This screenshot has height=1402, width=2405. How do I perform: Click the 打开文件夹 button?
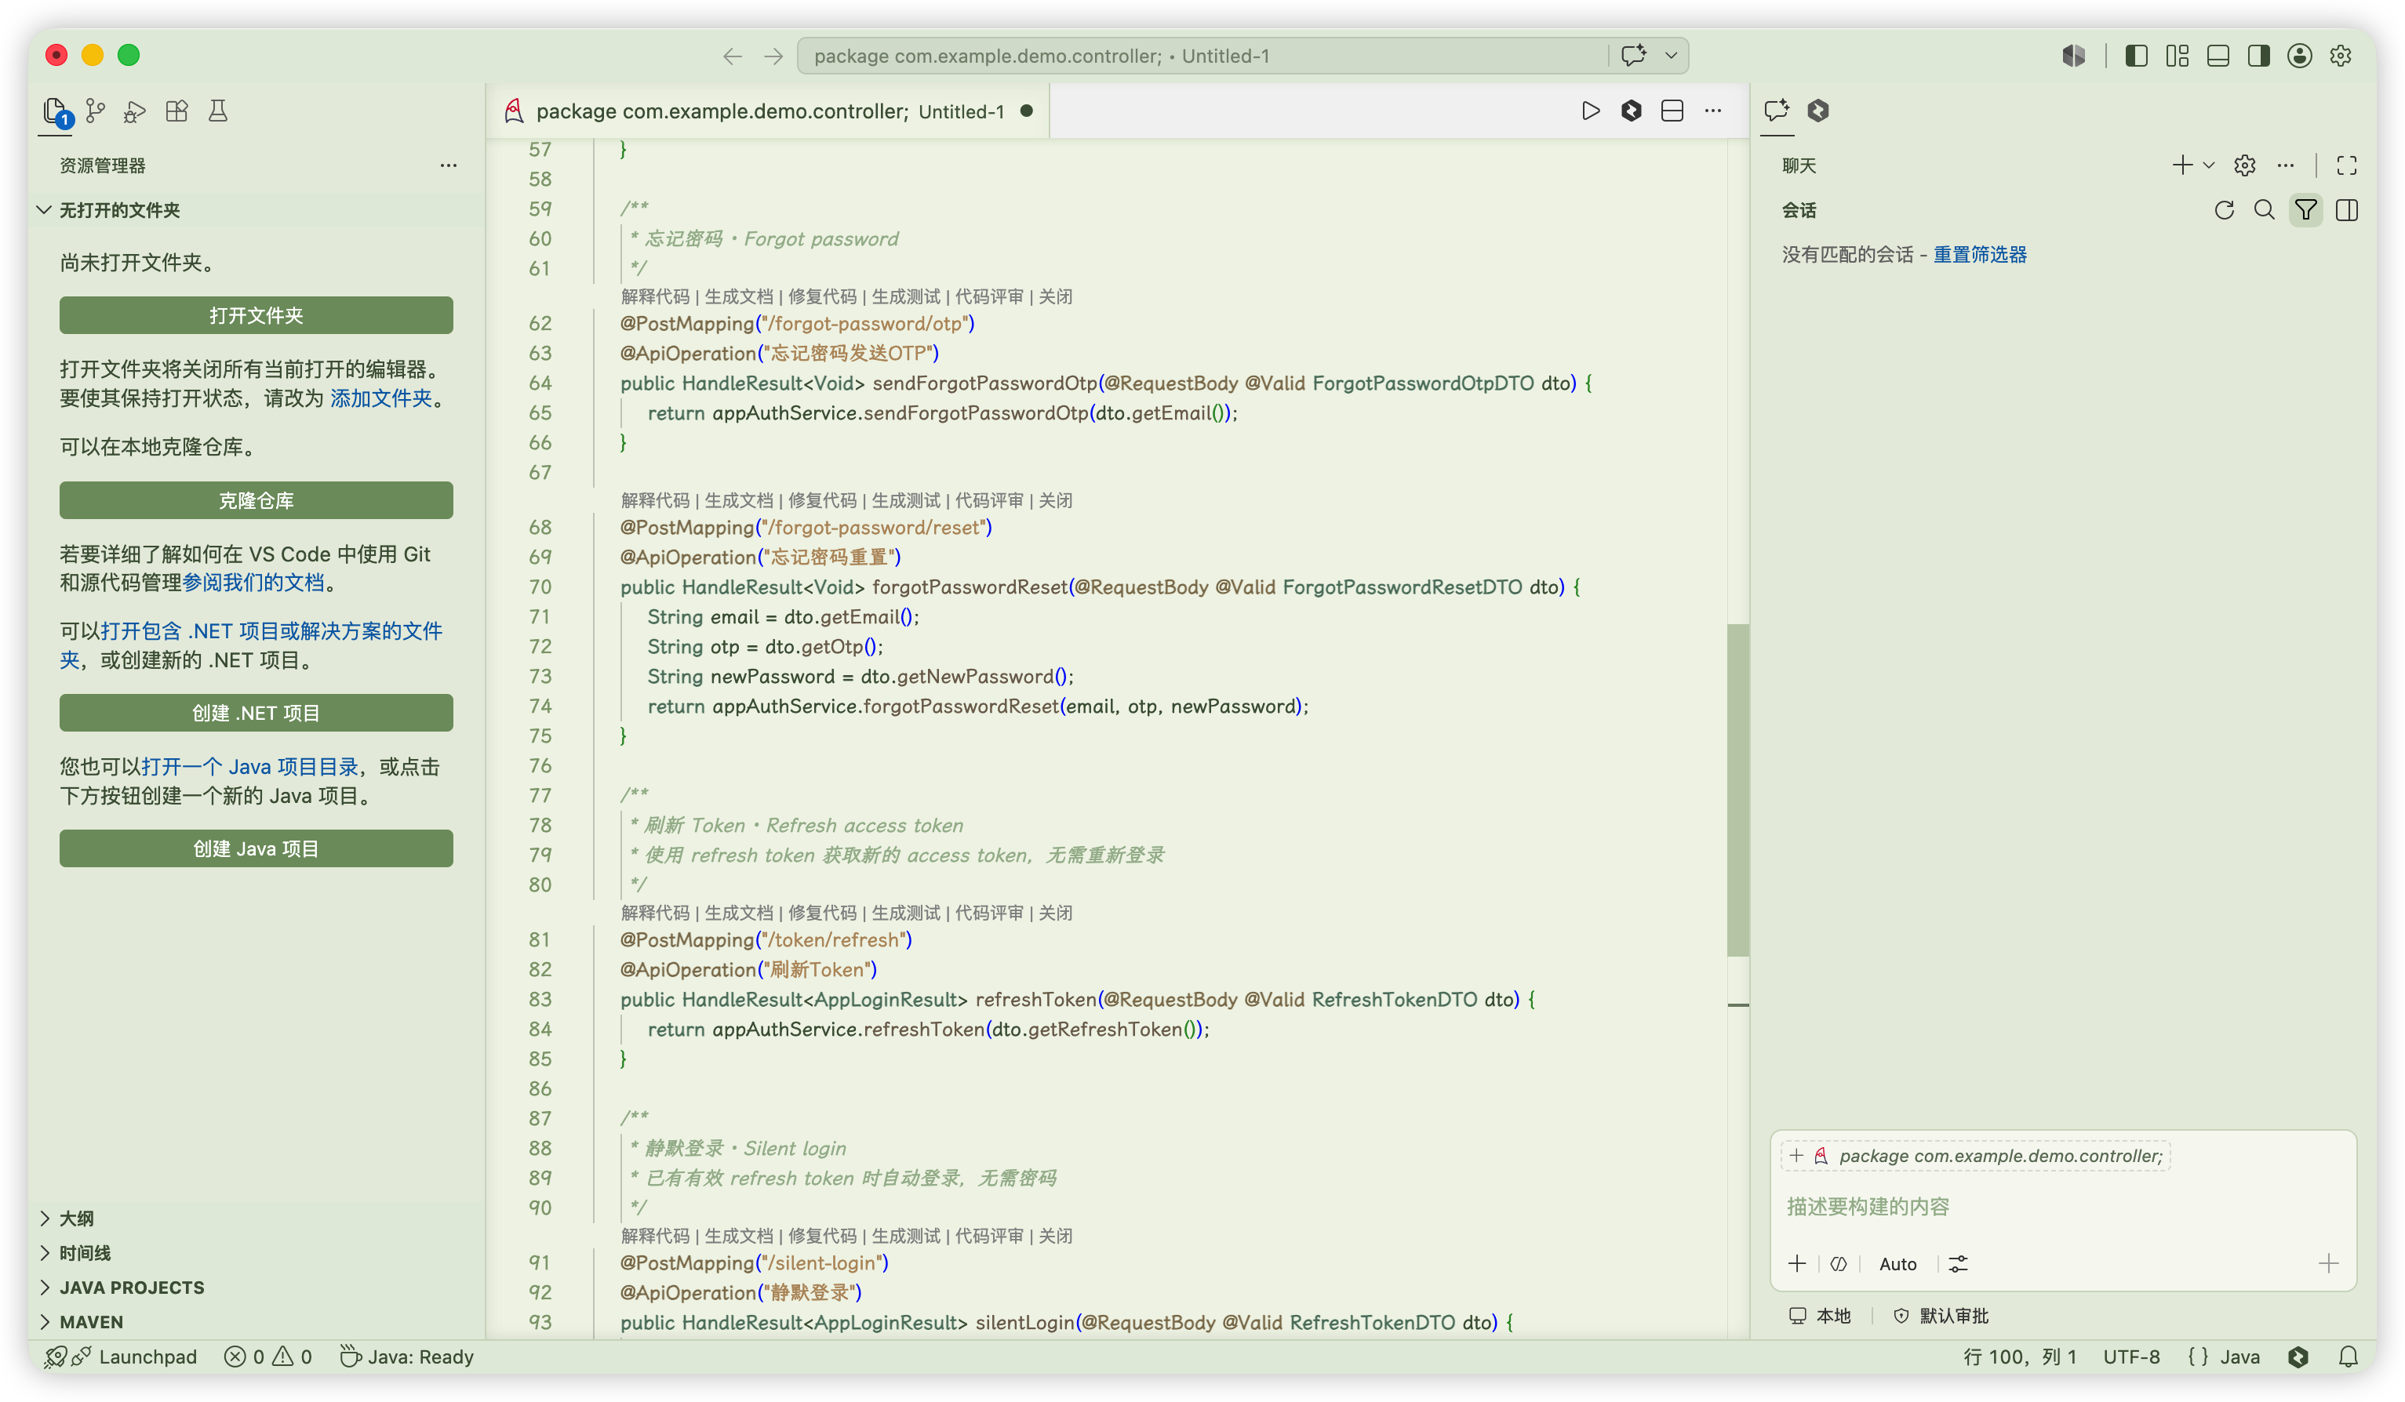[x=256, y=316]
